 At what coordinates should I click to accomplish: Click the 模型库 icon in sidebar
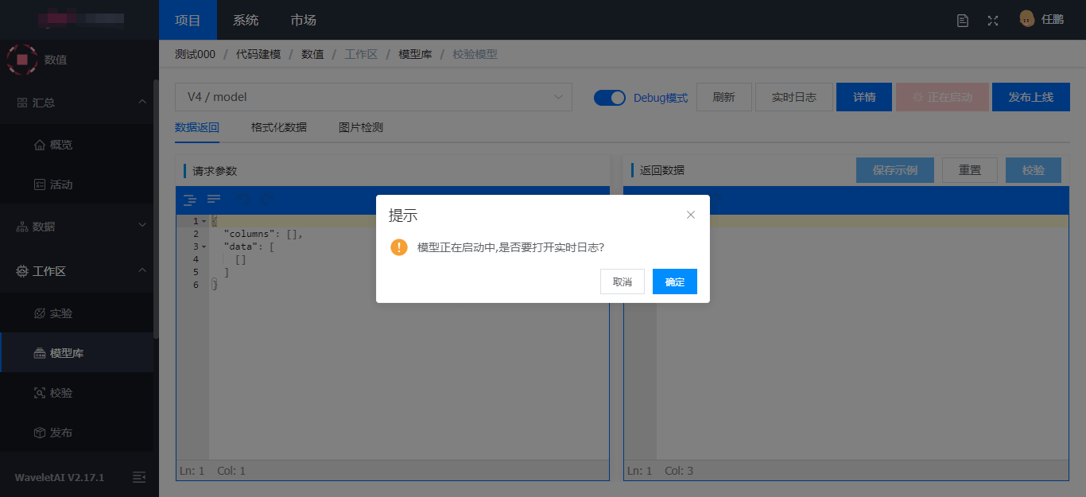[40, 353]
